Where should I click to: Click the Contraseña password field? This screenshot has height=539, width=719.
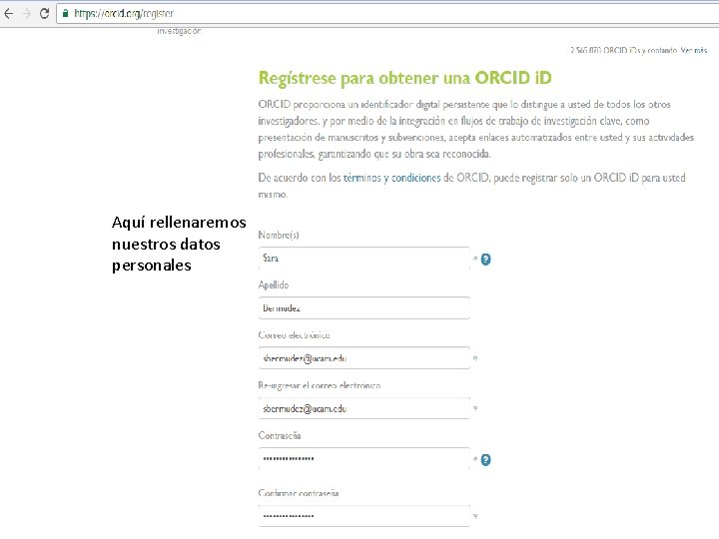pyautogui.click(x=364, y=458)
